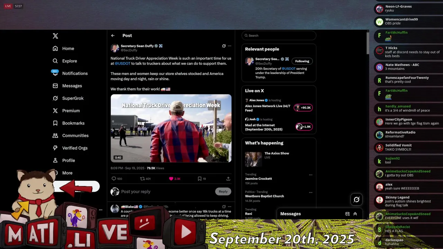Expand the Messages drawer with double chevron
Screen dimensions: 443x249
(x=355, y=214)
